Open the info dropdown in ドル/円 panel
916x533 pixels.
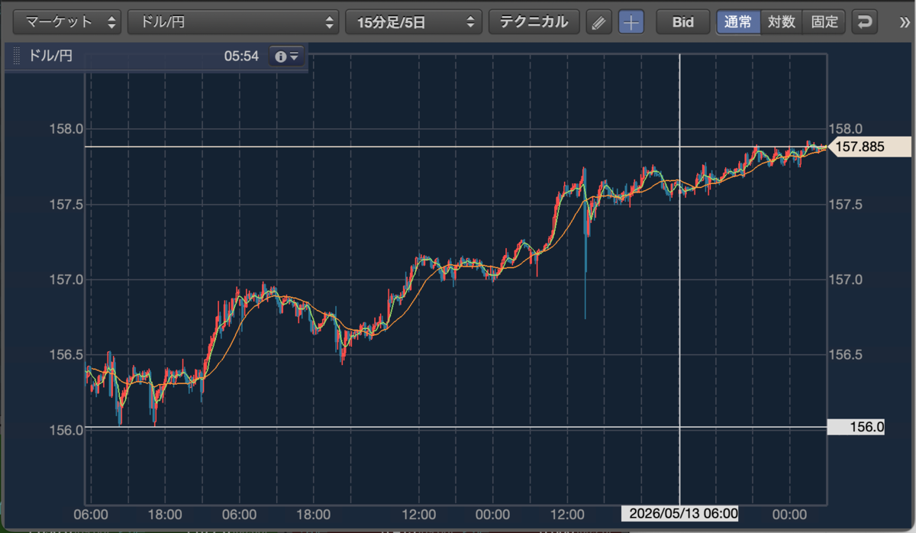[287, 57]
